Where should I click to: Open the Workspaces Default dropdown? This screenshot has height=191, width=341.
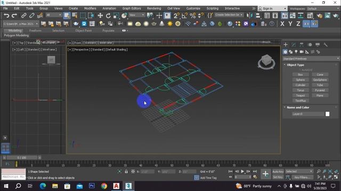pyautogui.click(x=323, y=8)
